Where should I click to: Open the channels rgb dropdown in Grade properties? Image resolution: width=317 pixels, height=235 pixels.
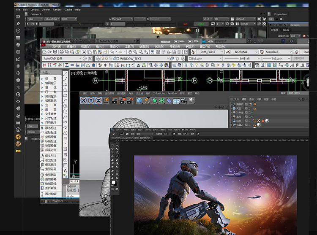point(295,36)
